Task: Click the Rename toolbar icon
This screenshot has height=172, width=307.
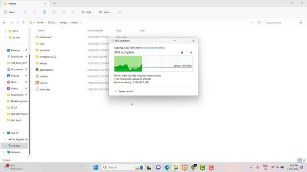Action: click(54, 12)
